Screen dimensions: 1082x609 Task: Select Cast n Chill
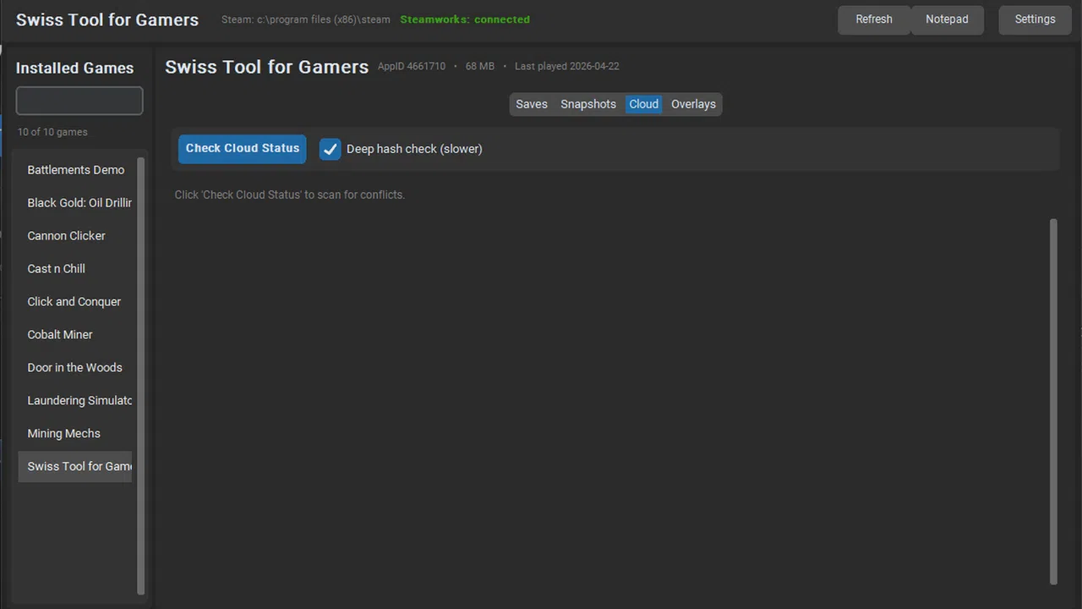tap(75, 269)
